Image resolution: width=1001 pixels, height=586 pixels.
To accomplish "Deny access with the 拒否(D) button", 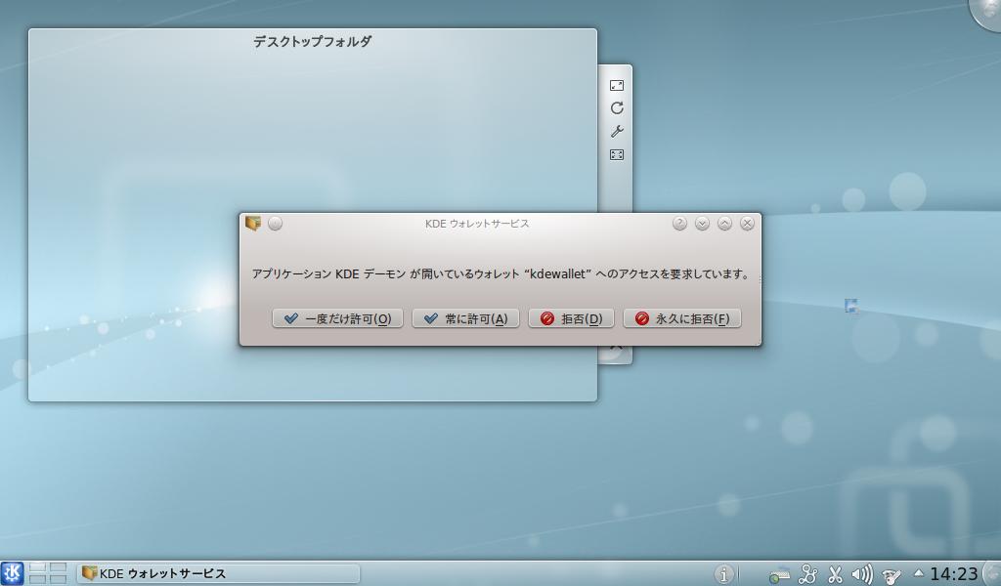I will [x=571, y=318].
